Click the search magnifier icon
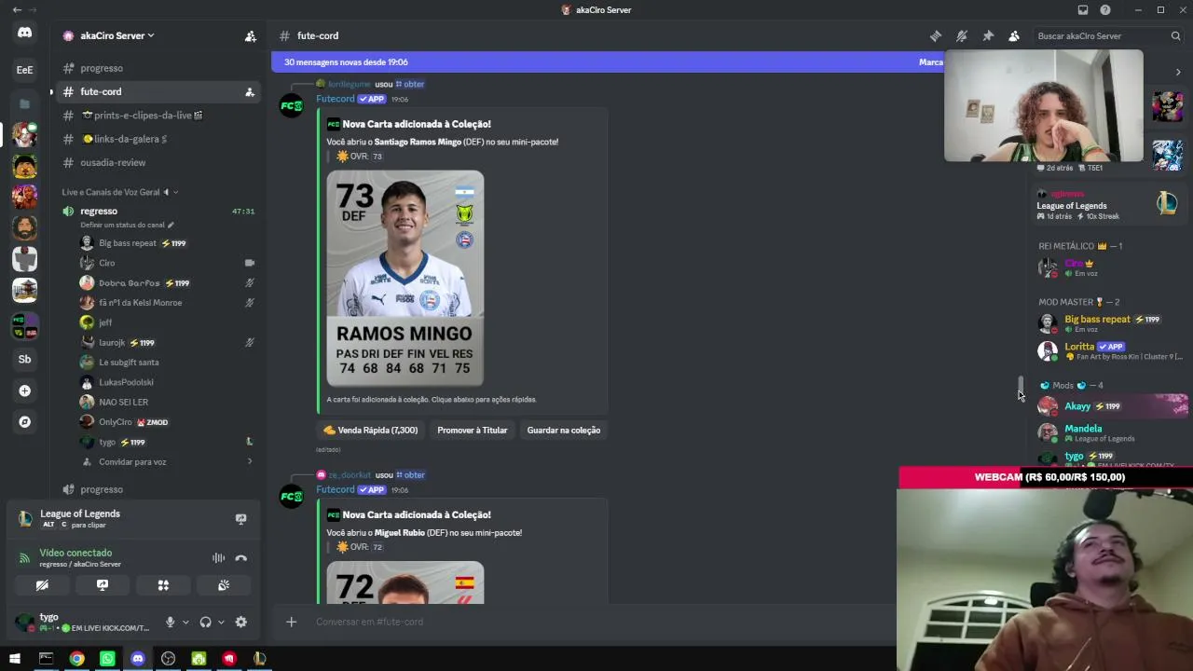Image resolution: width=1193 pixels, height=671 pixels. [x=1175, y=36]
